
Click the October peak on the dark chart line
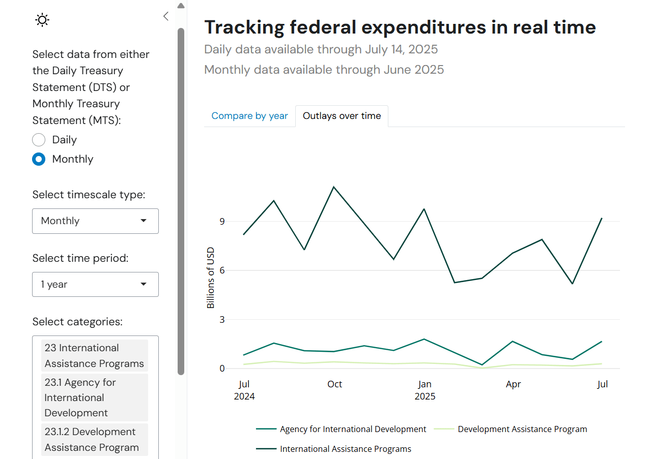click(x=334, y=187)
